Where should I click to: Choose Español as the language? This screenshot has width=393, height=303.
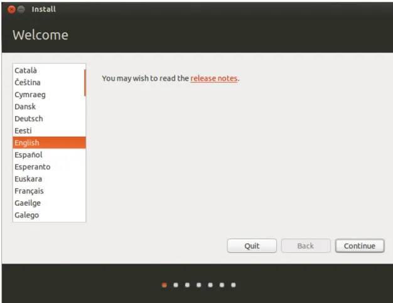pyautogui.click(x=49, y=154)
